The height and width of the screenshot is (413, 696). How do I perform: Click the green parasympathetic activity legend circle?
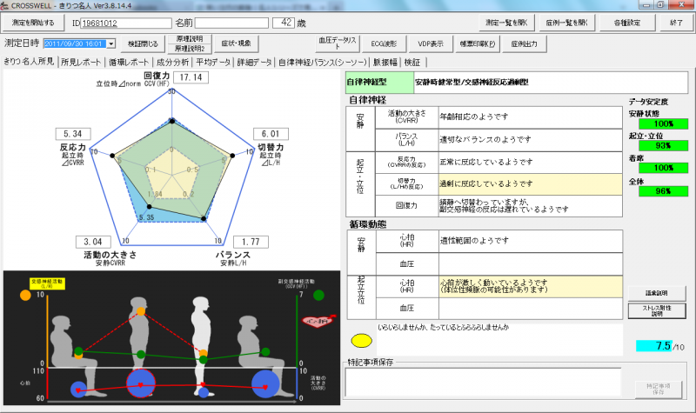(323, 294)
